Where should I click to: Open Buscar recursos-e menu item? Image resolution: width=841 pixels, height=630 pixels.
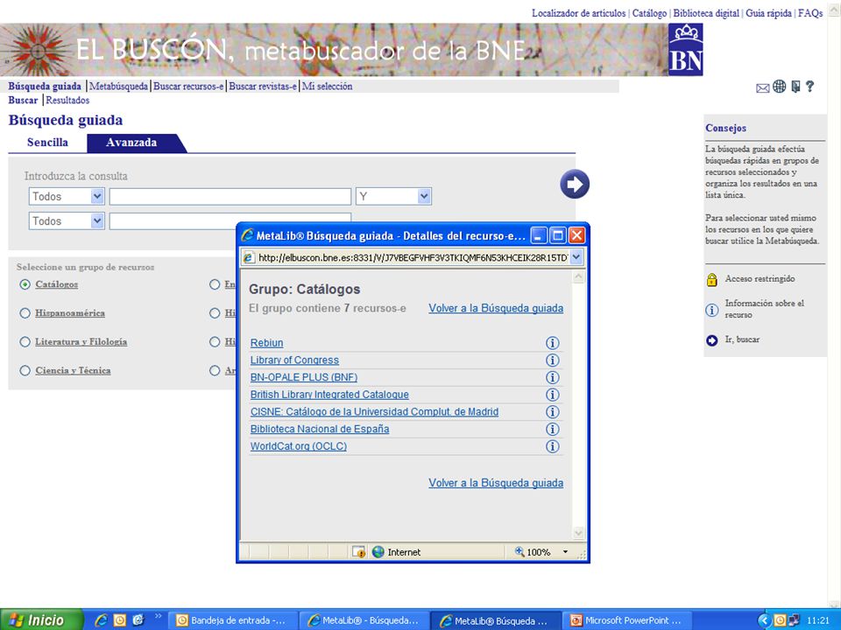pos(188,87)
